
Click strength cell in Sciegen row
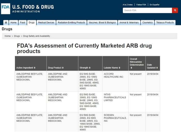(x=90, y=122)
